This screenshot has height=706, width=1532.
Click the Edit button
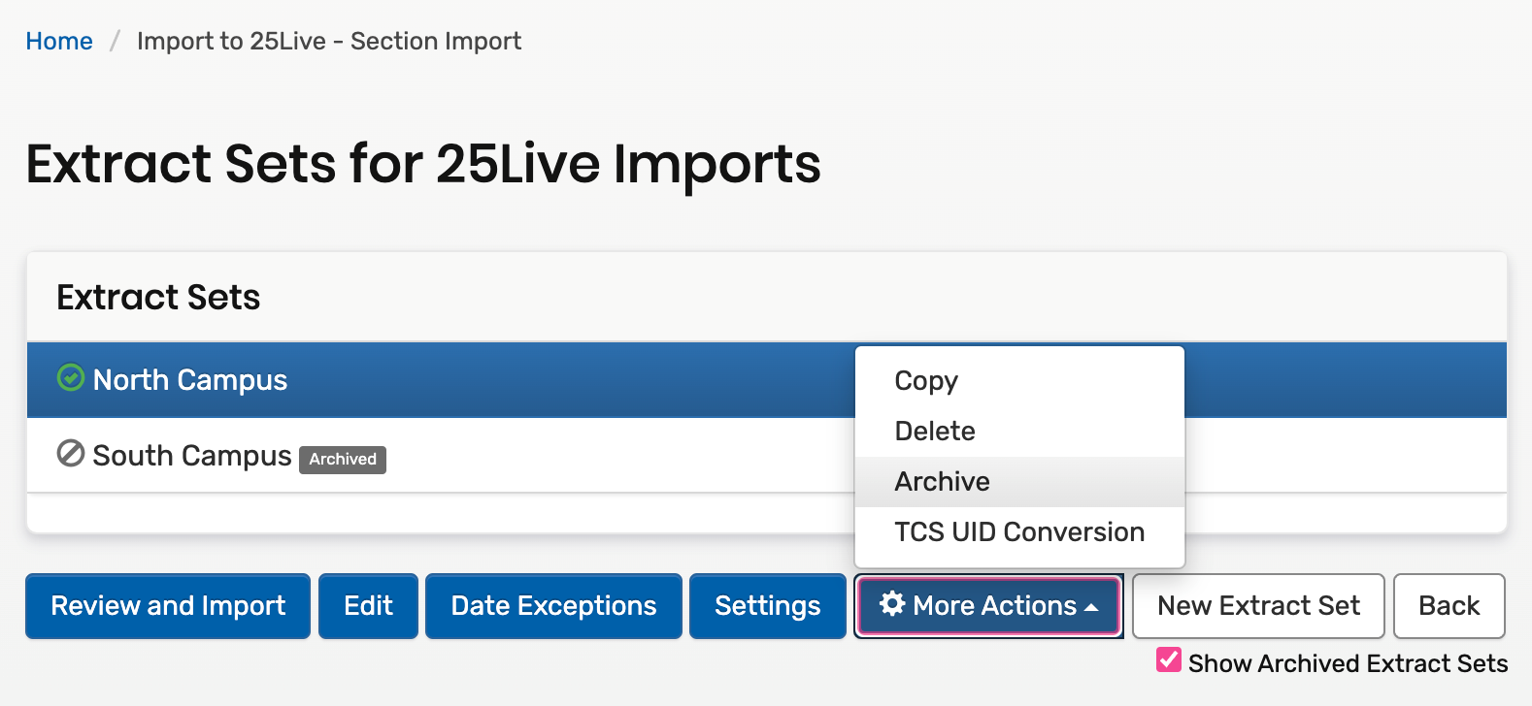pyautogui.click(x=368, y=606)
